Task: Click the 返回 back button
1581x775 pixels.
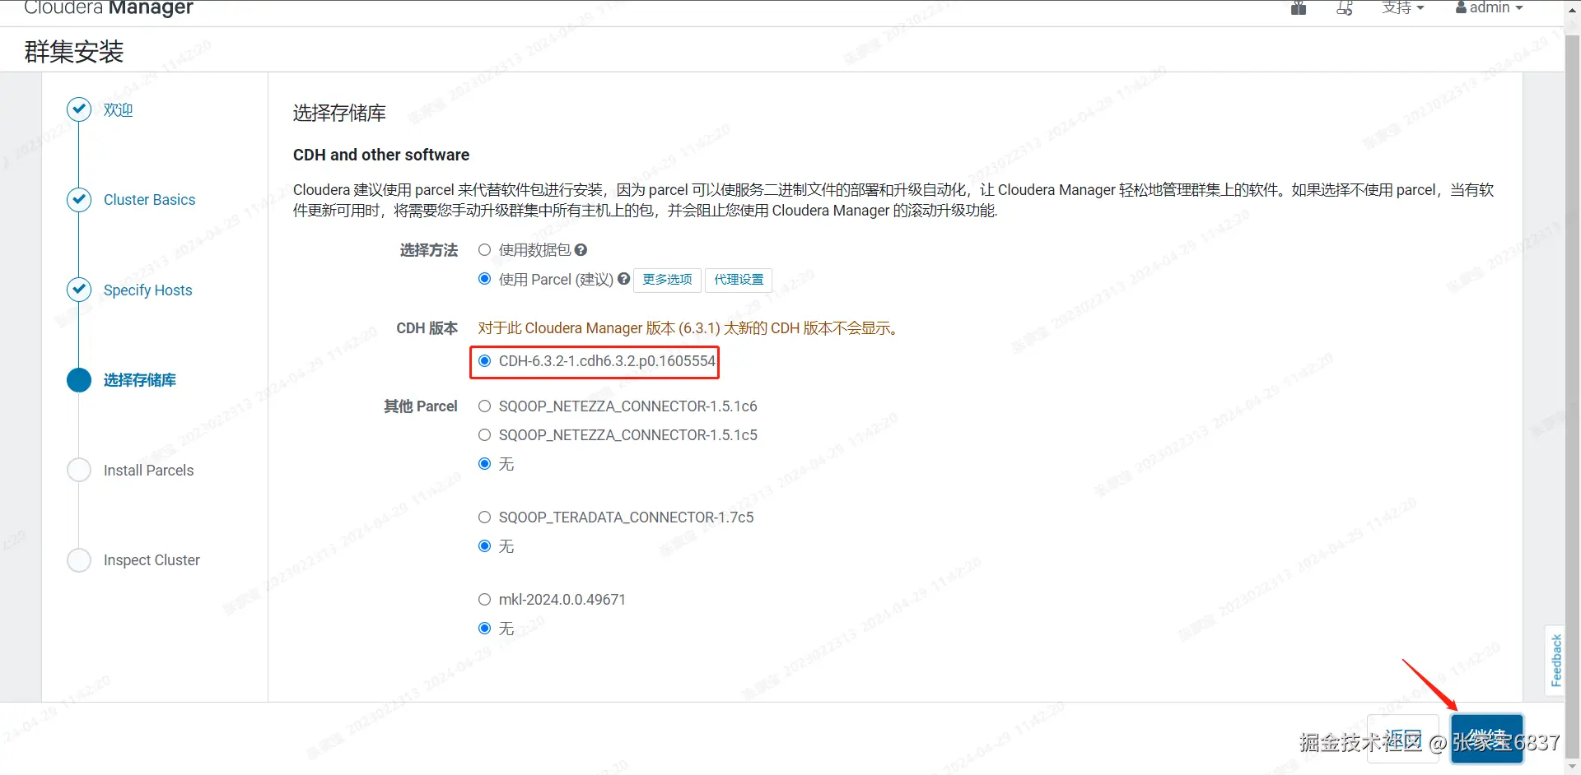Action: (x=1405, y=739)
